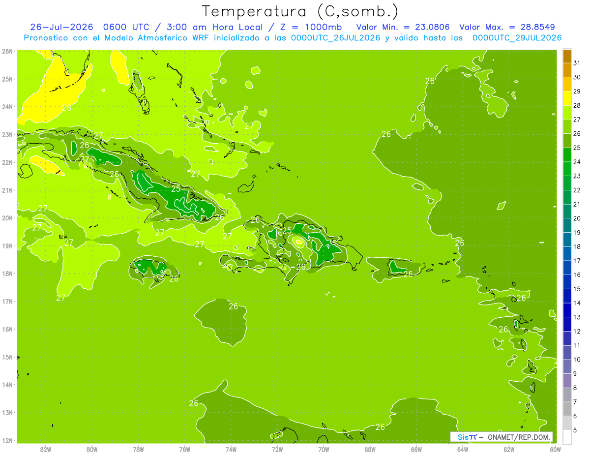
Task: Click the "14N" latitude axis label
Action: pyautogui.click(x=7, y=385)
